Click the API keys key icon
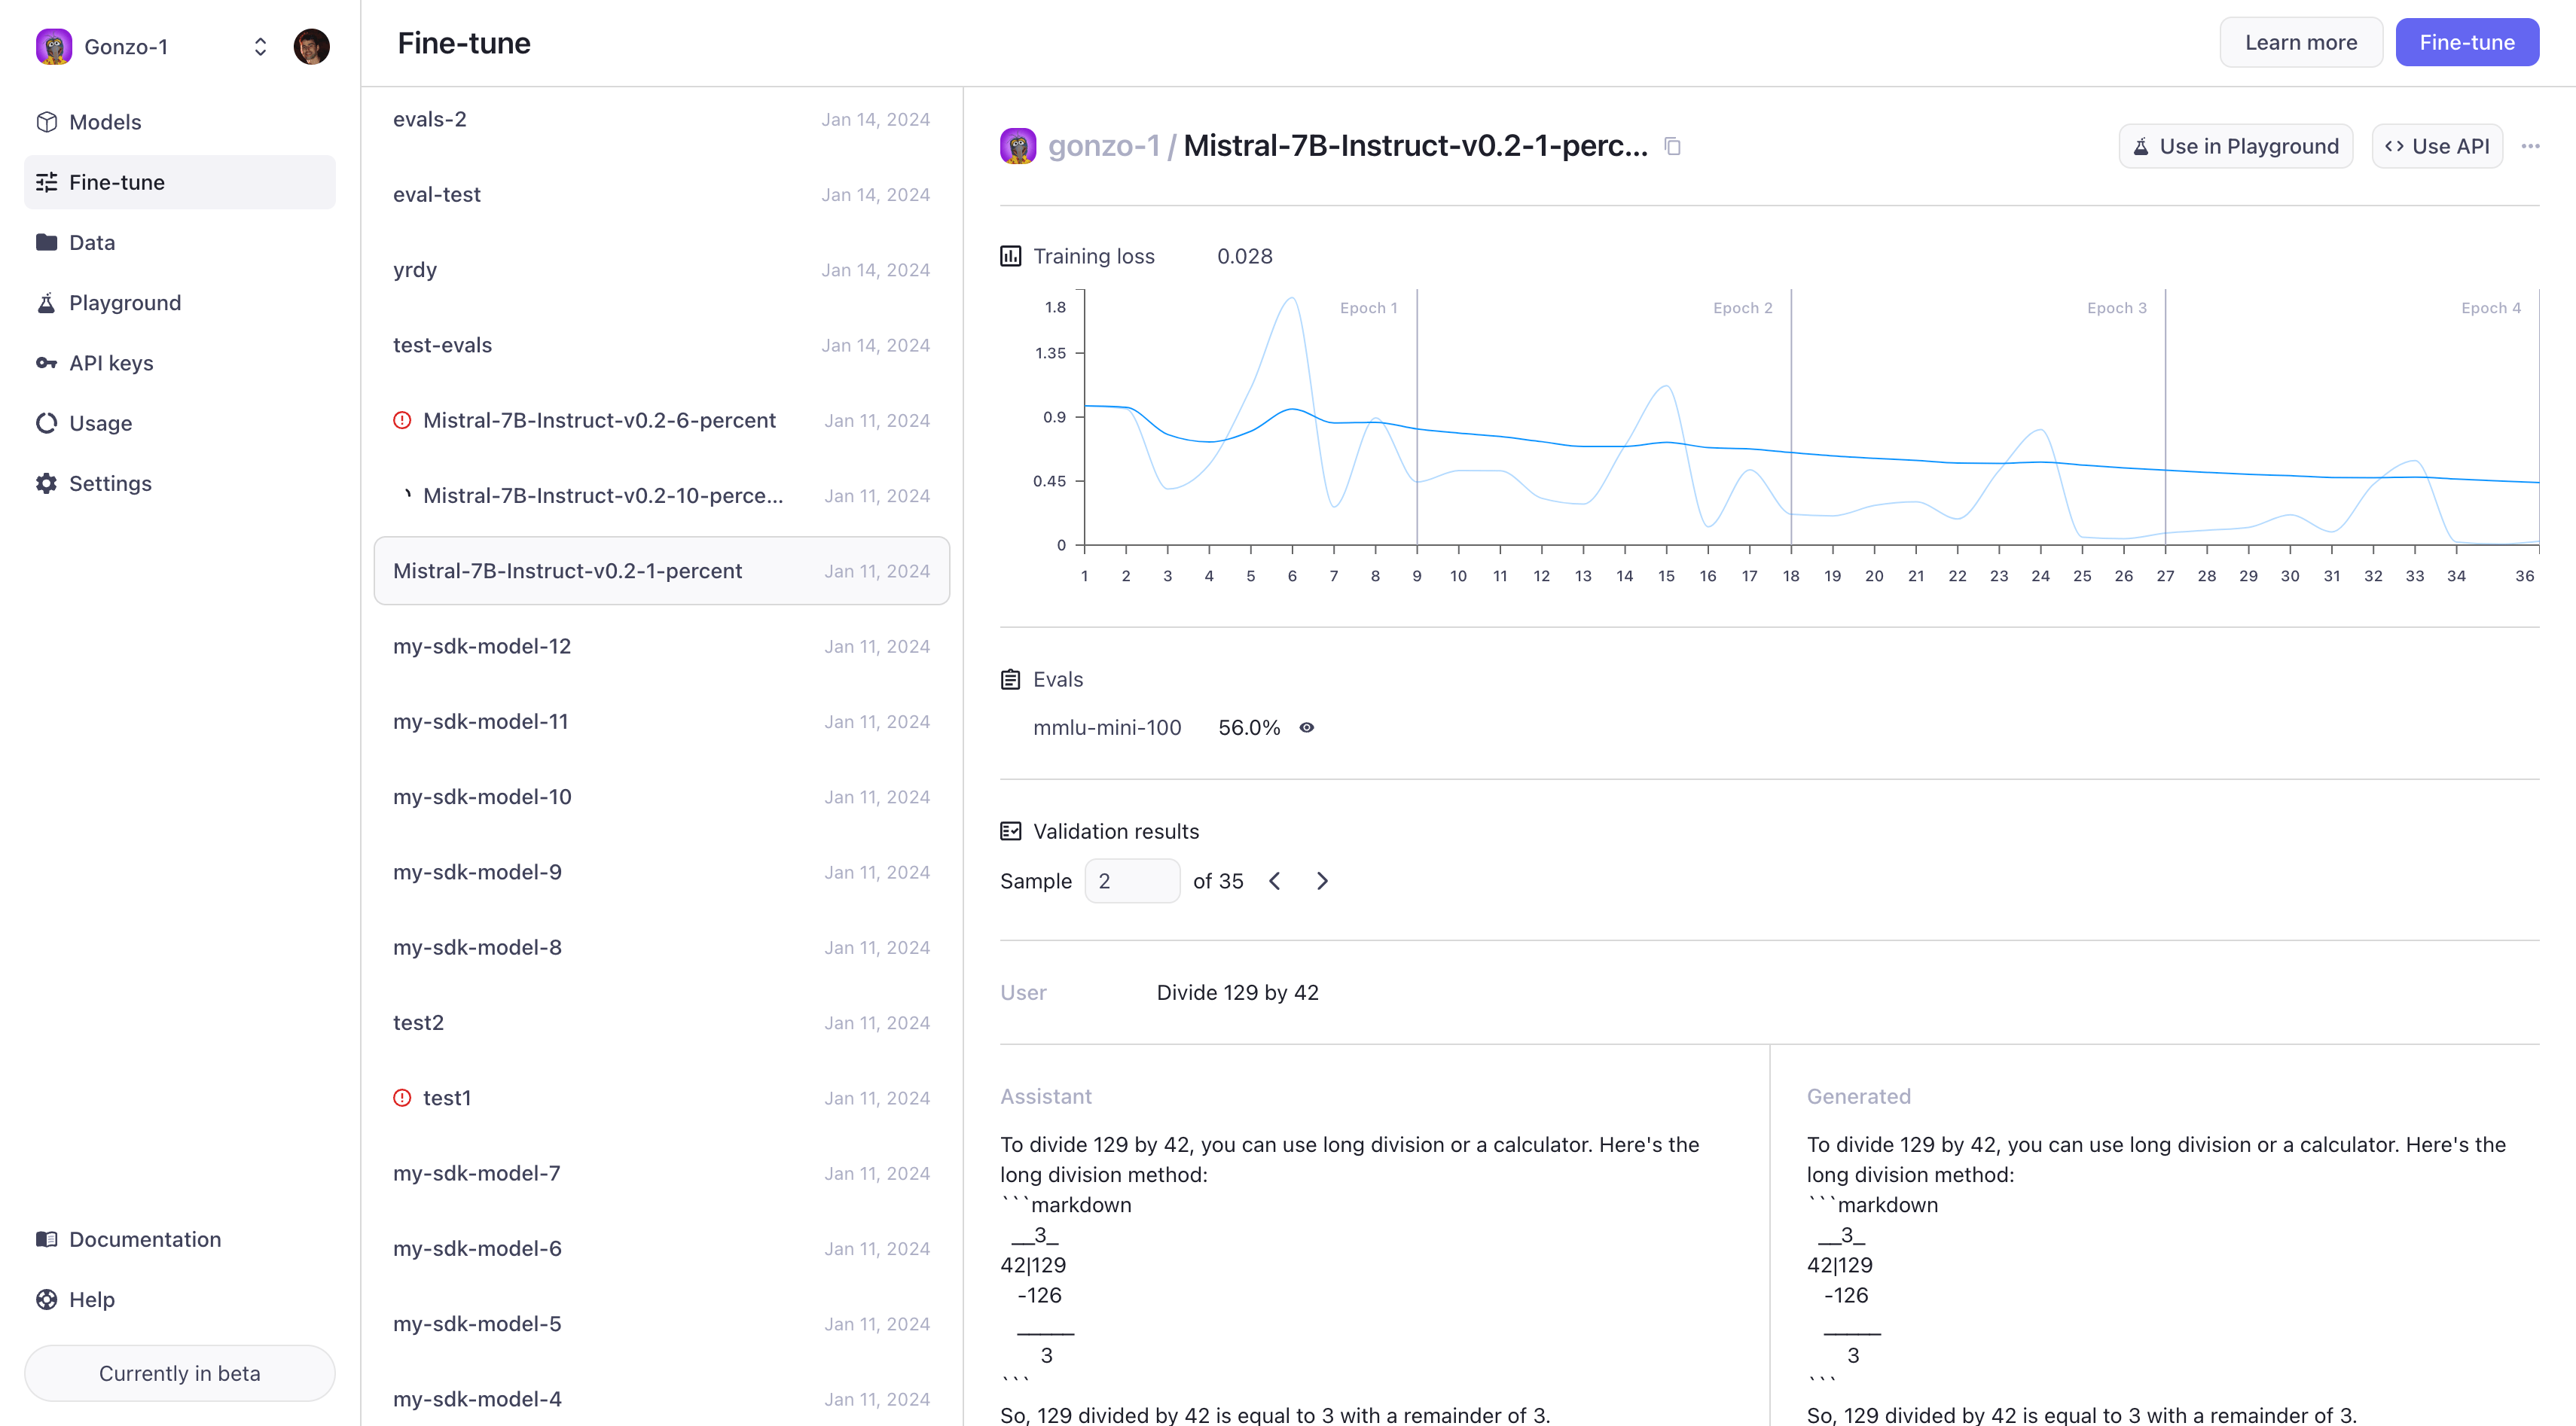The width and height of the screenshot is (2576, 1426). coord(47,361)
